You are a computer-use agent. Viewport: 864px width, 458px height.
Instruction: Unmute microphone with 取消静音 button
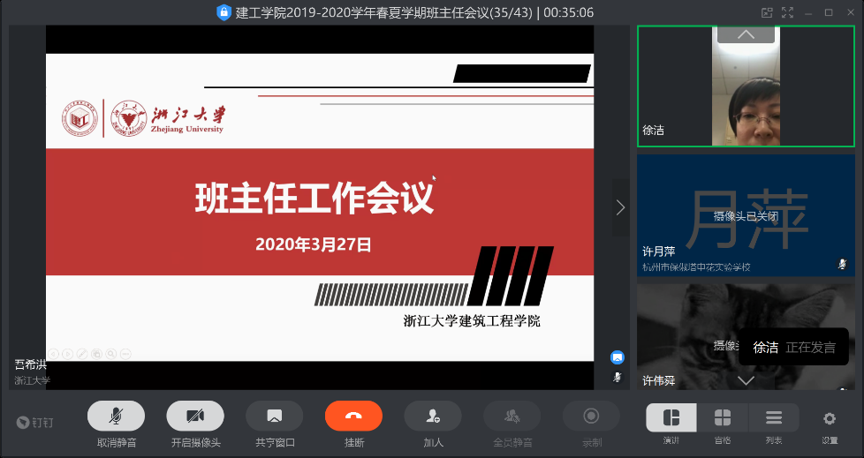point(116,416)
